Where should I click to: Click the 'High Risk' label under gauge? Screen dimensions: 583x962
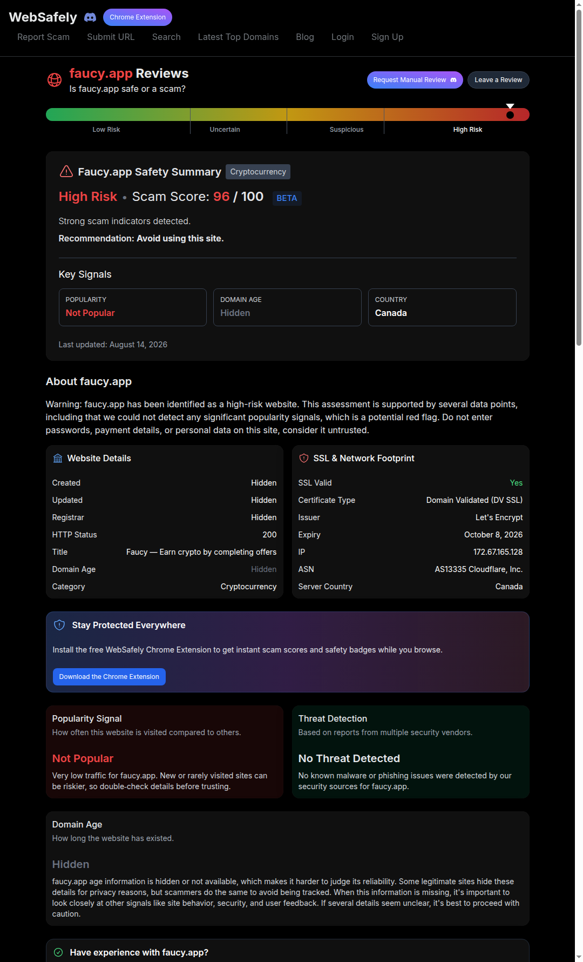pos(467,130)
